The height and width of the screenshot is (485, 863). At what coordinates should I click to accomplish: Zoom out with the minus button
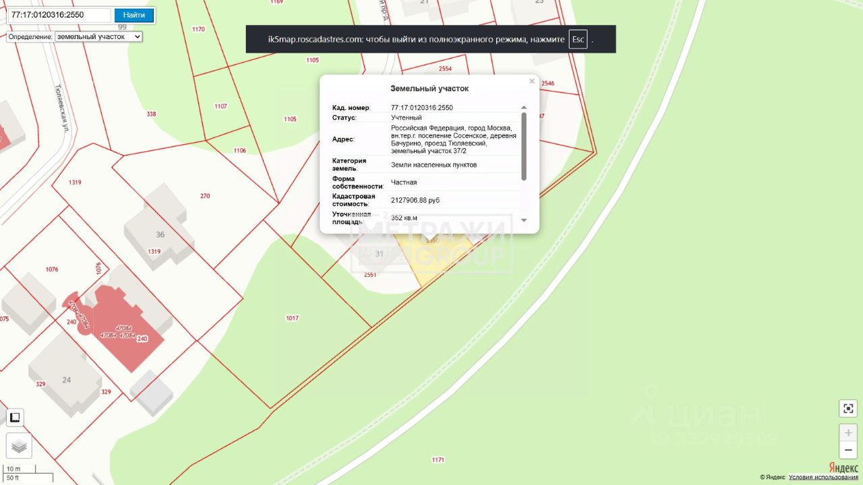[848, 450]
